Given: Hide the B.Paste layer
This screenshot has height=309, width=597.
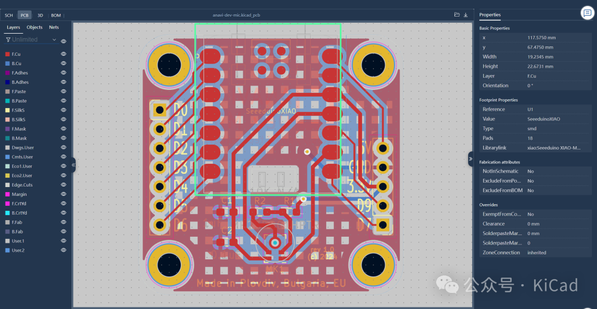Looking at the screenshot, I should [64, 101].
